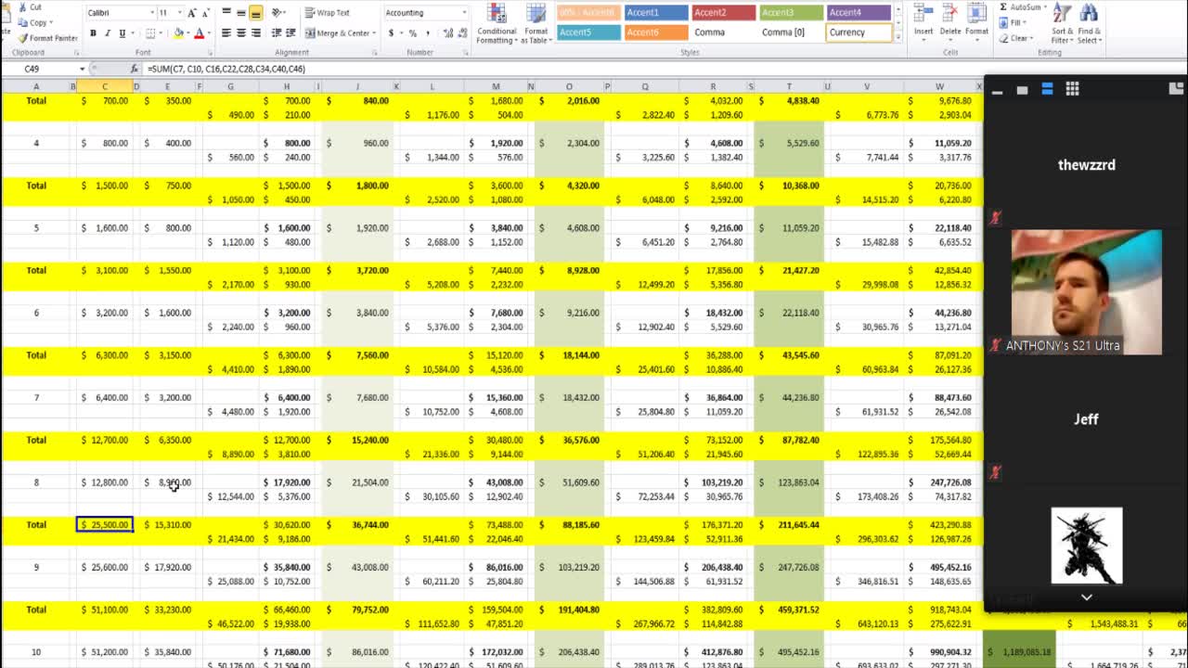1188x668 pixels.
Task: Expand the cell Styles gallery
Action: (897, 35)
